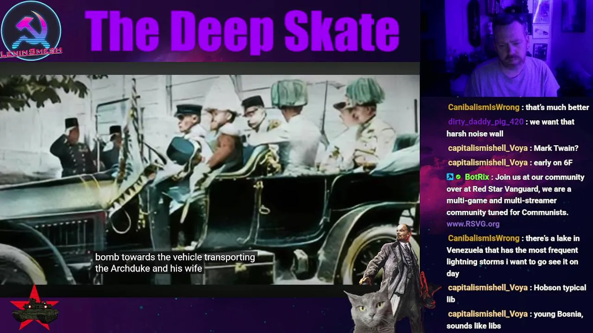
Task: Click chat text "early on 6F"
Action: click(553, 163)
